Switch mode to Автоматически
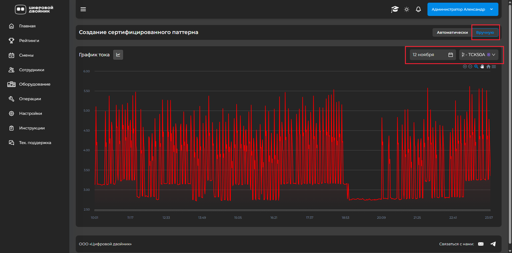The width and height of the screenshot is (512, 253). (x=452, y=32)
